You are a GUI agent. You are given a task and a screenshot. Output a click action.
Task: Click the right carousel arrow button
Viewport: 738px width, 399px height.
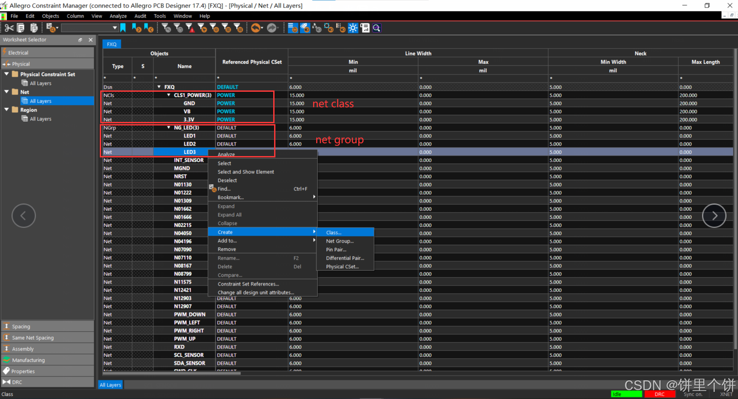[x=714, y=216]
